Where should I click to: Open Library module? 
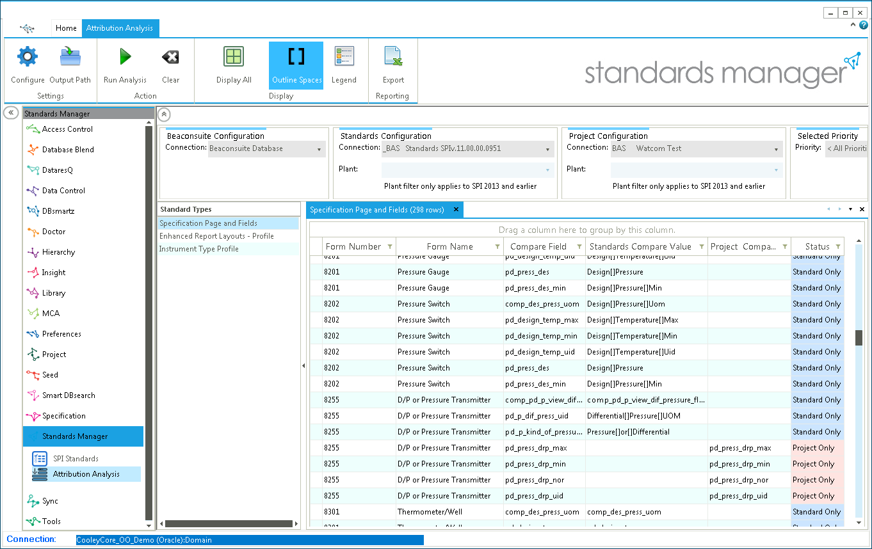(54, 293)
